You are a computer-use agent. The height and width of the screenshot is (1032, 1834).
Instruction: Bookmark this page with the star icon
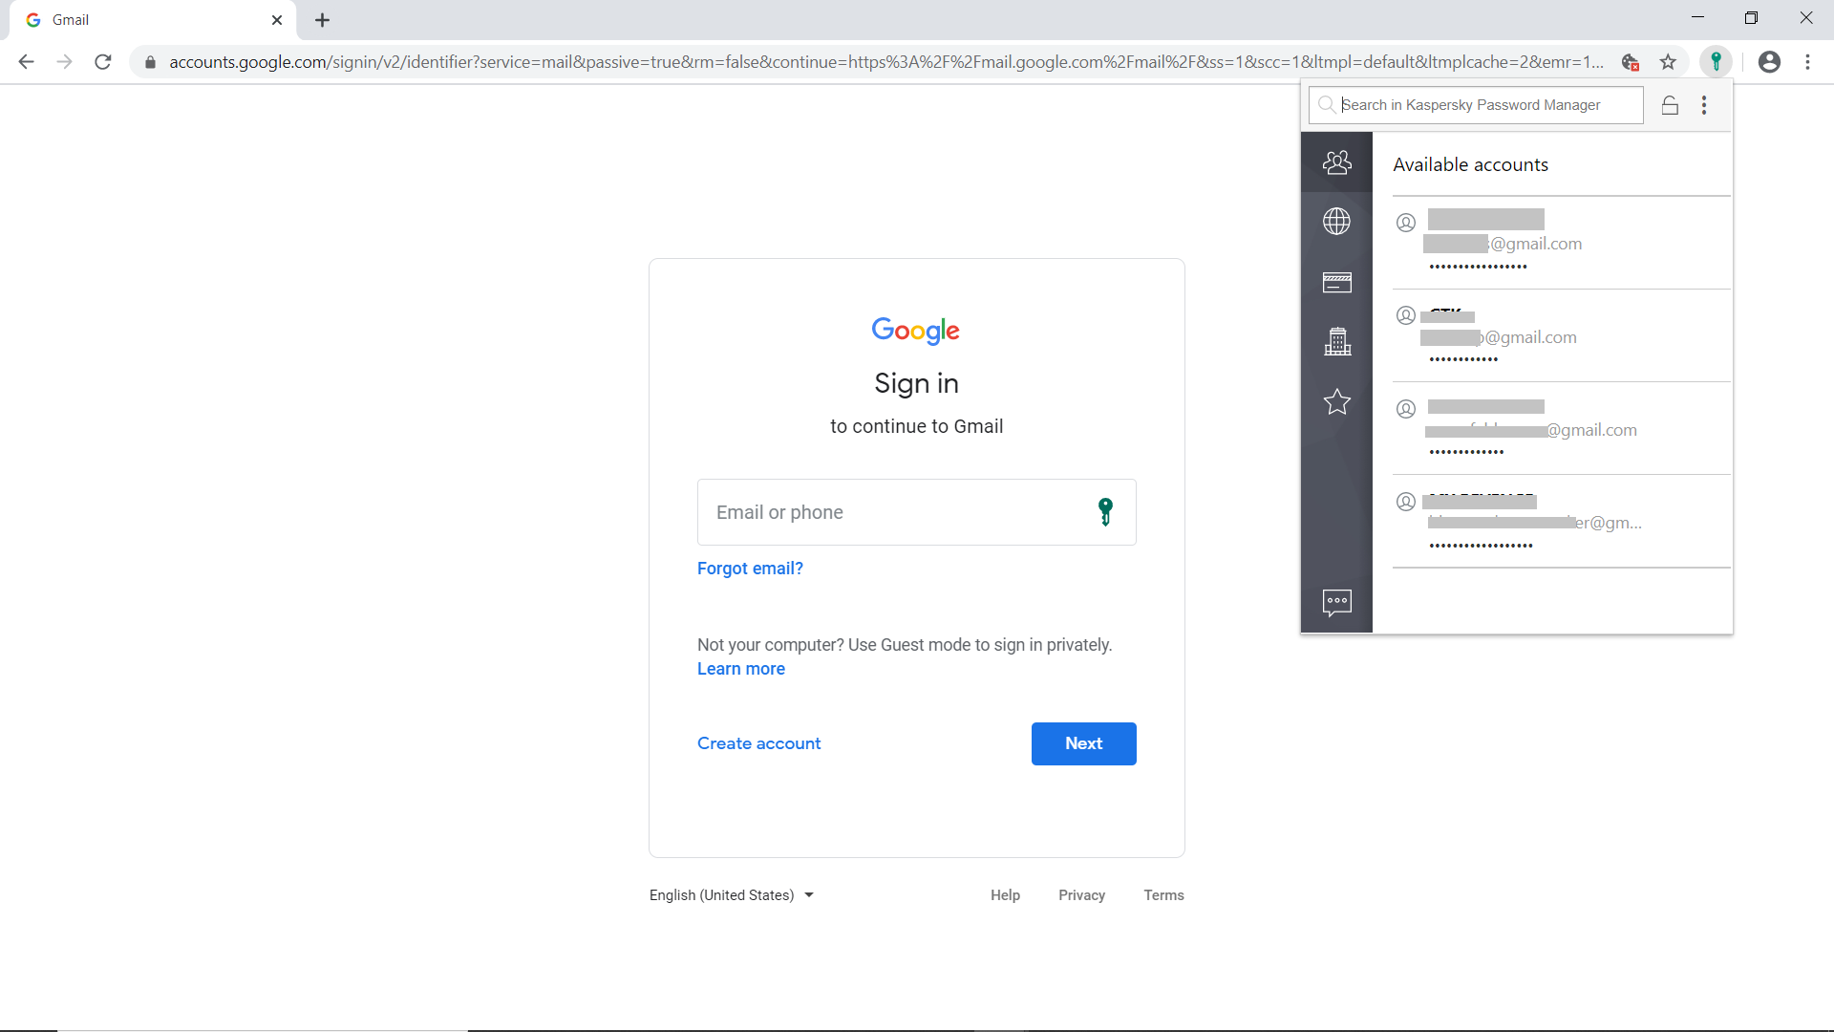tap(1668, 62)
